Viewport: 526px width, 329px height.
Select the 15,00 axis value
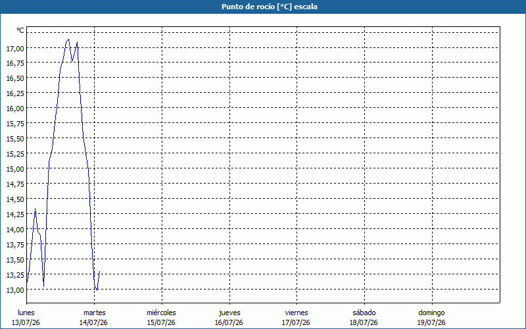pyautogui.click(x=15, y=168)
